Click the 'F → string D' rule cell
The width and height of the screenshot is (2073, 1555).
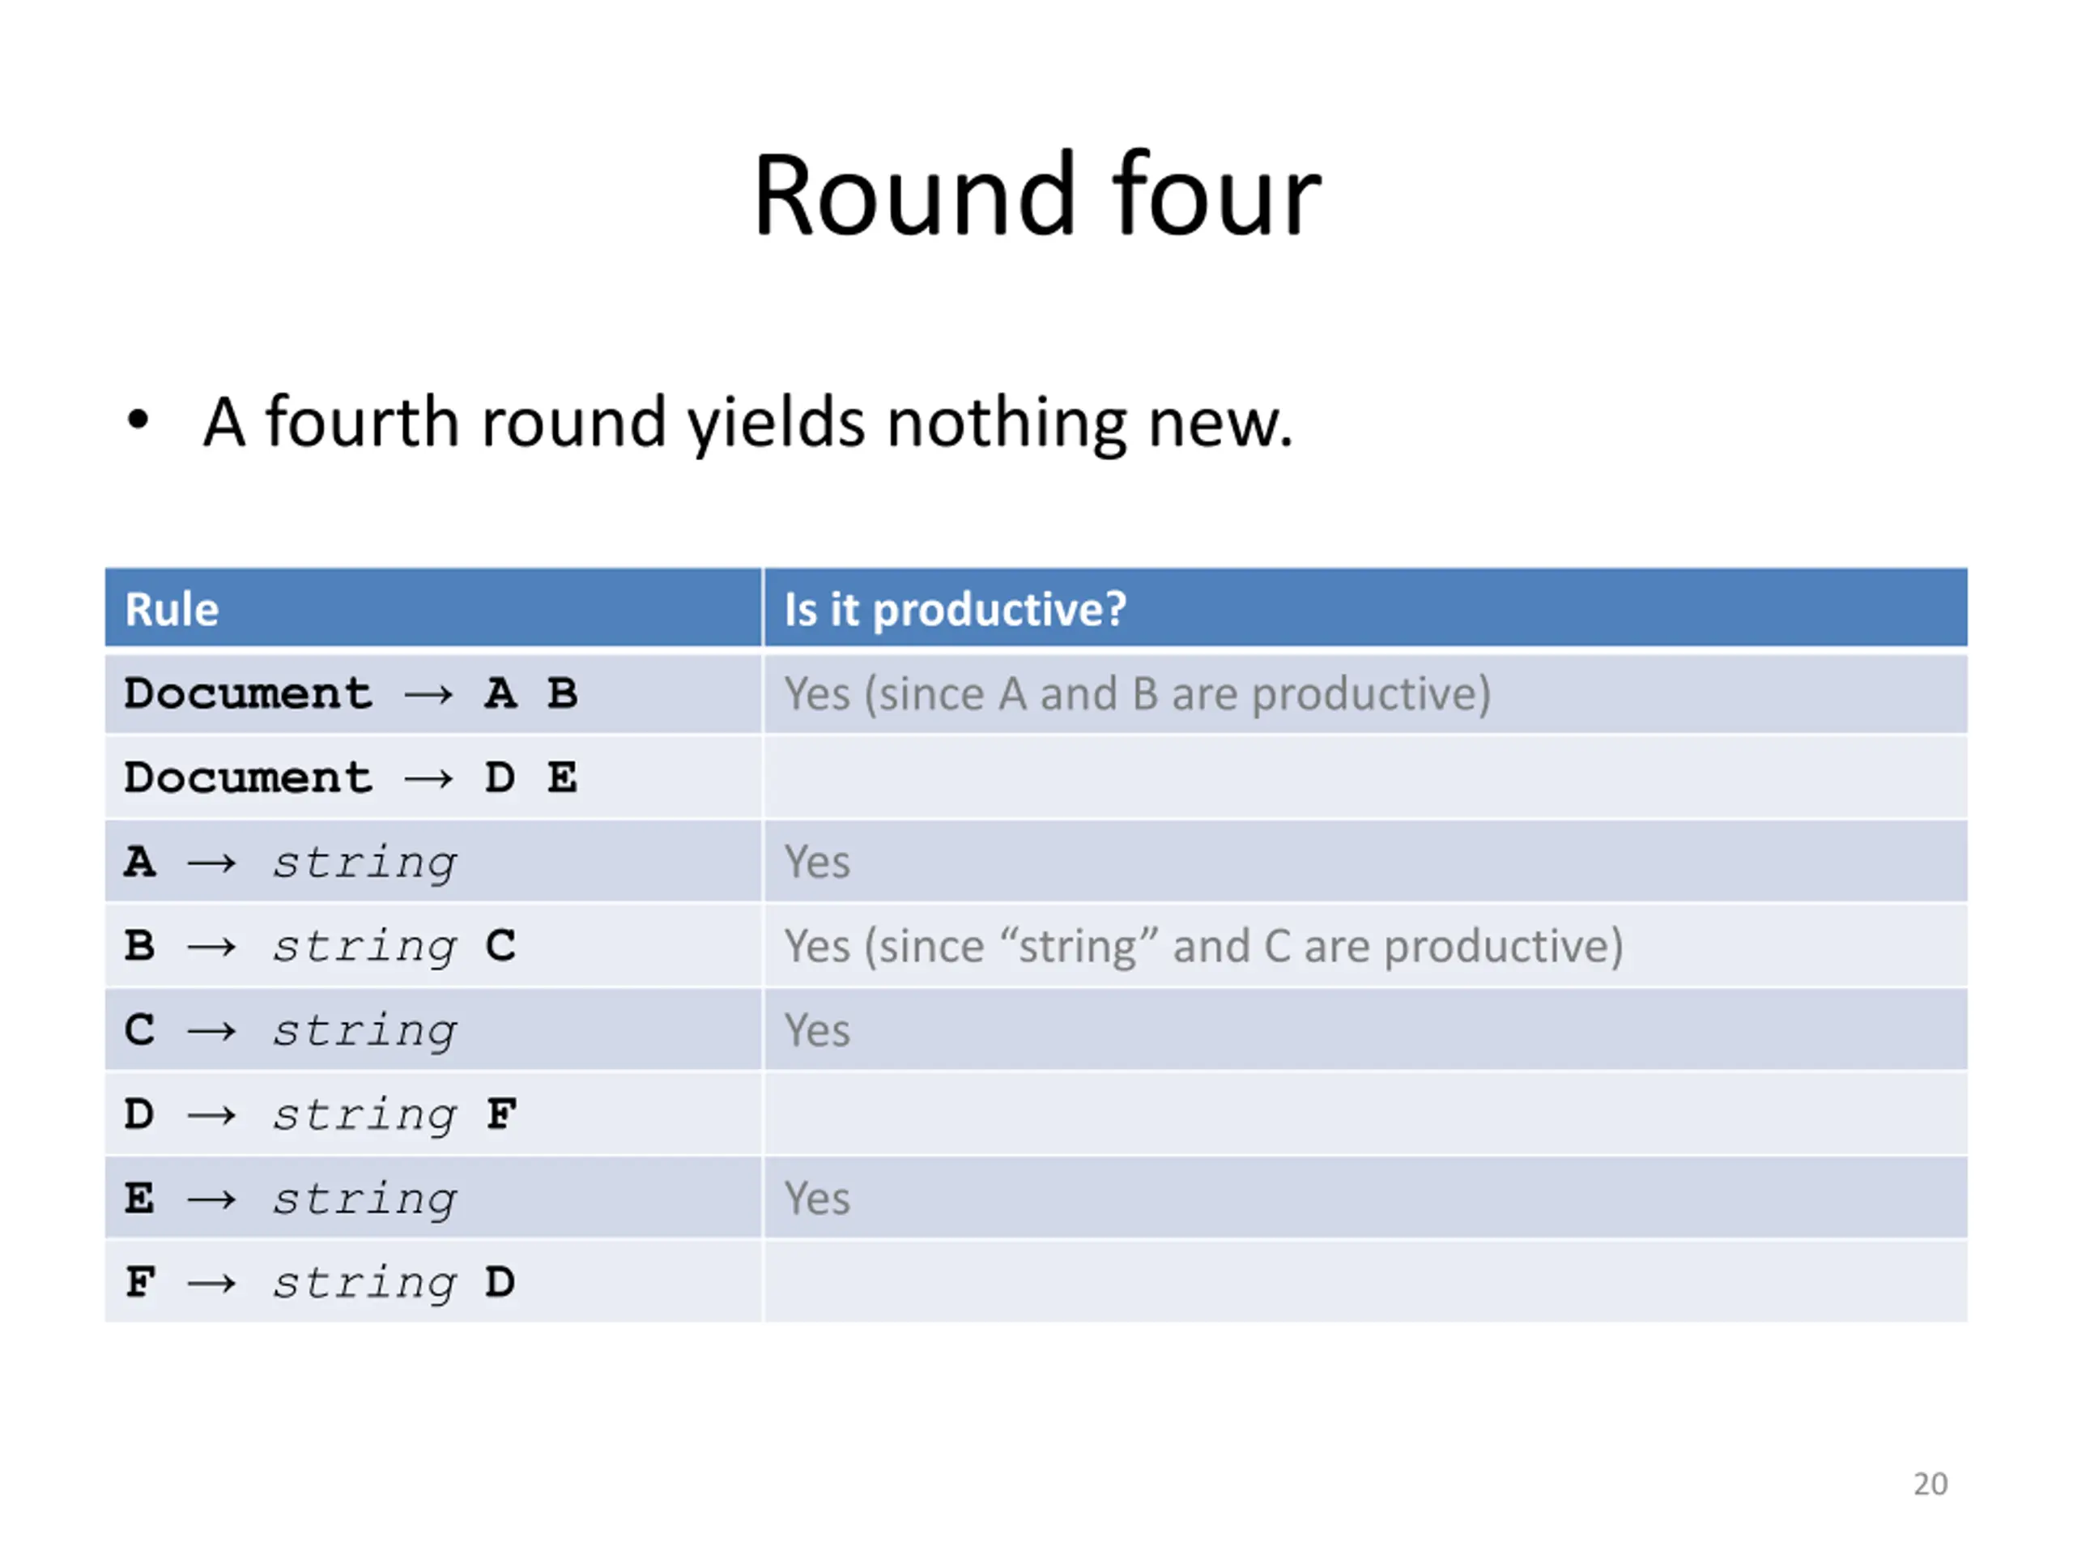click(433, 1282)
